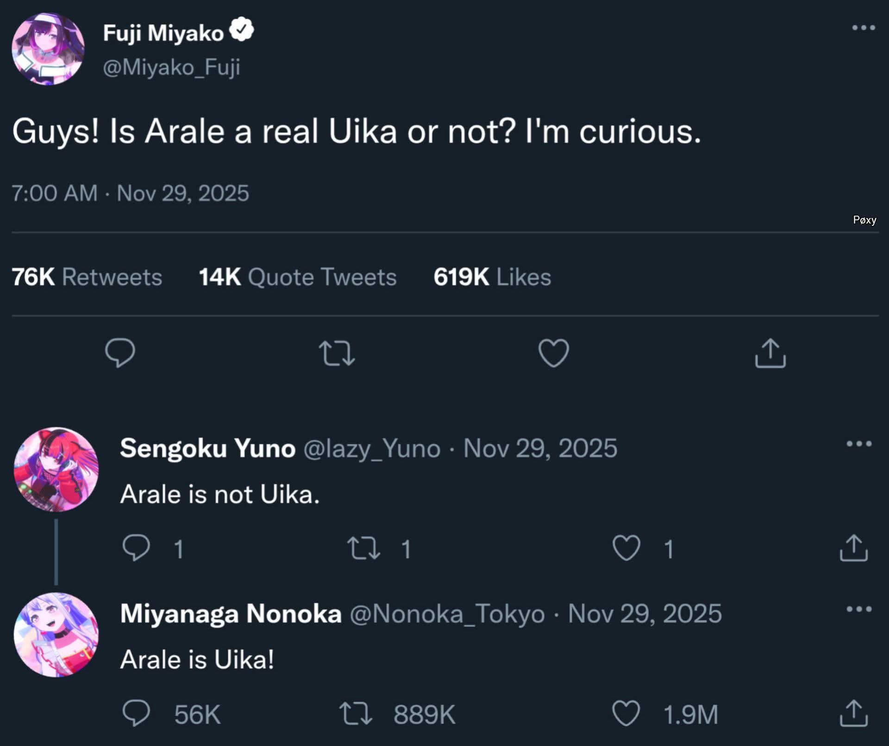Retweet Miyanaga Nonoka's reply

[355, 713]
